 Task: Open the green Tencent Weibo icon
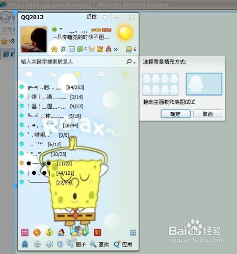(63, 49)
